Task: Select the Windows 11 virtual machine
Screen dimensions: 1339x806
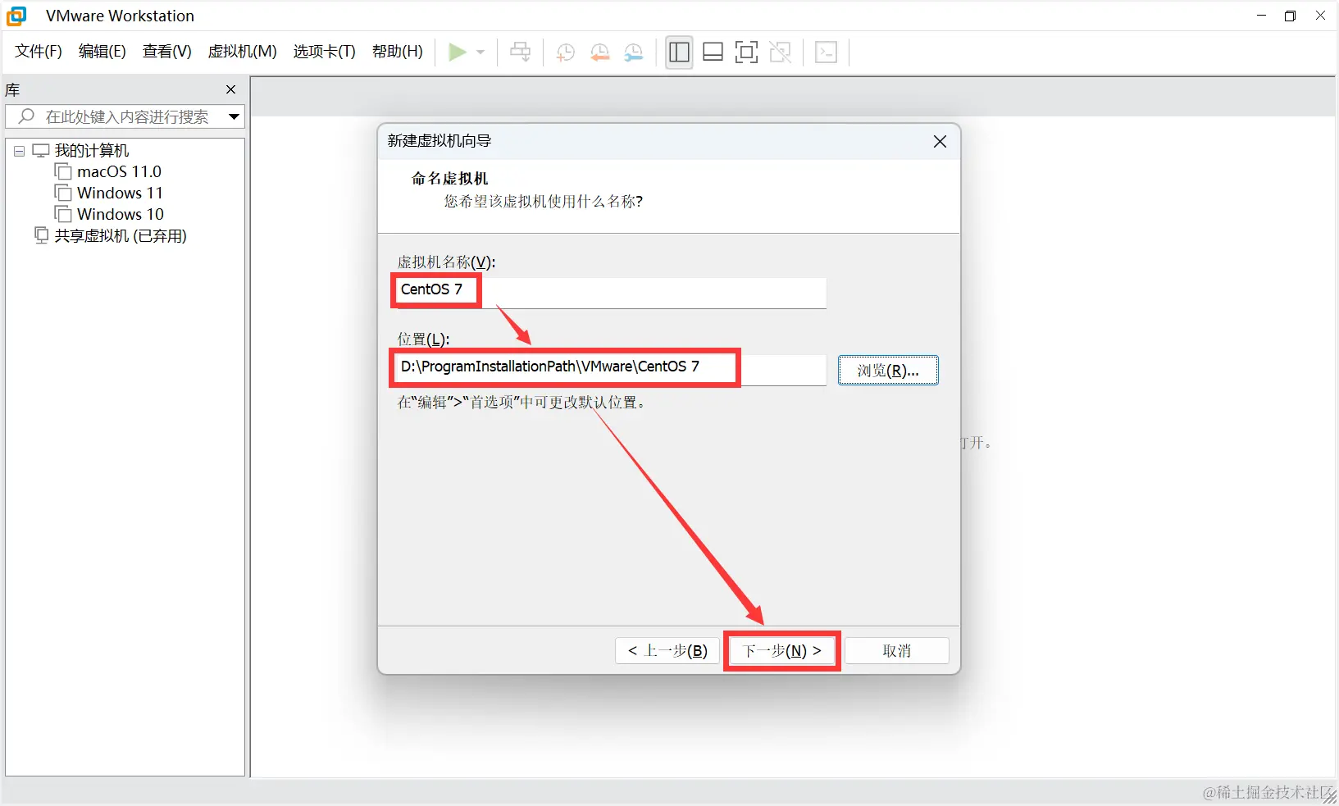Action: [x=120, y=193]
